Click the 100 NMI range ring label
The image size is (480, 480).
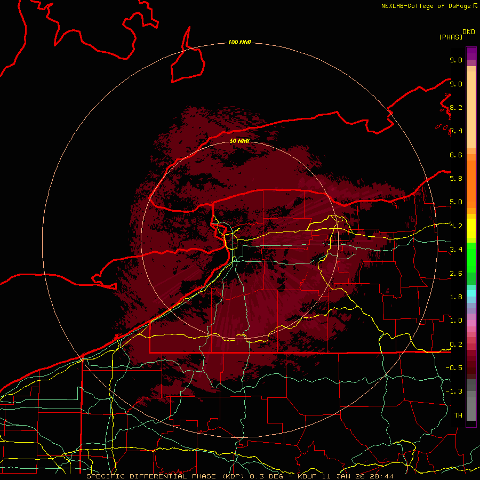pyautogui.click(x=239, y=42)
